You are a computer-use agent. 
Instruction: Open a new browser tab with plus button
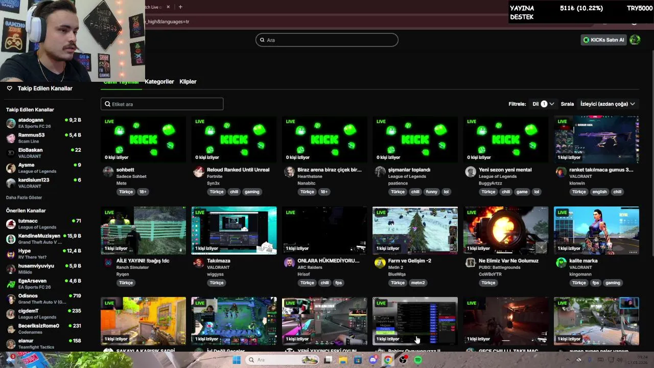pyautogui.click(x=180, y=7)
